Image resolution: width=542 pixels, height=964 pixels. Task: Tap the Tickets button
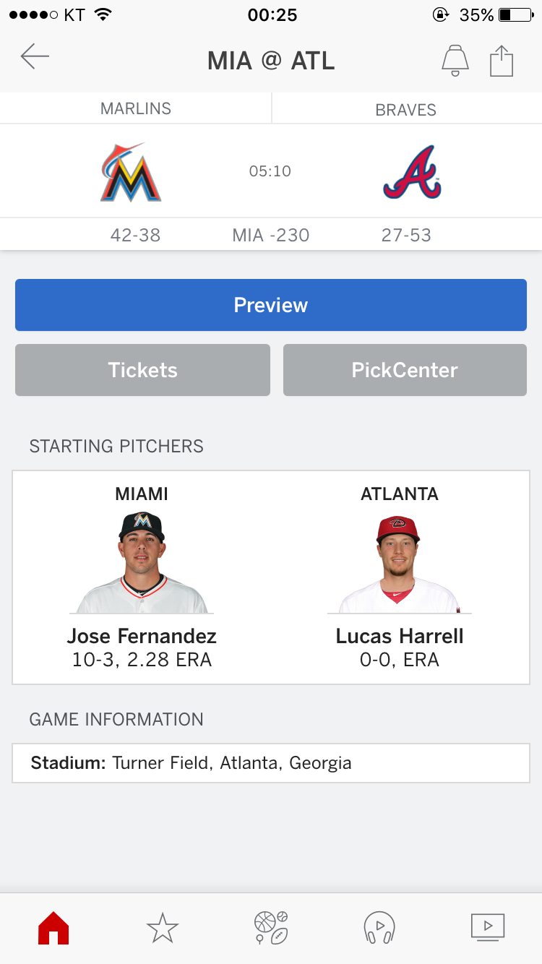142,370
